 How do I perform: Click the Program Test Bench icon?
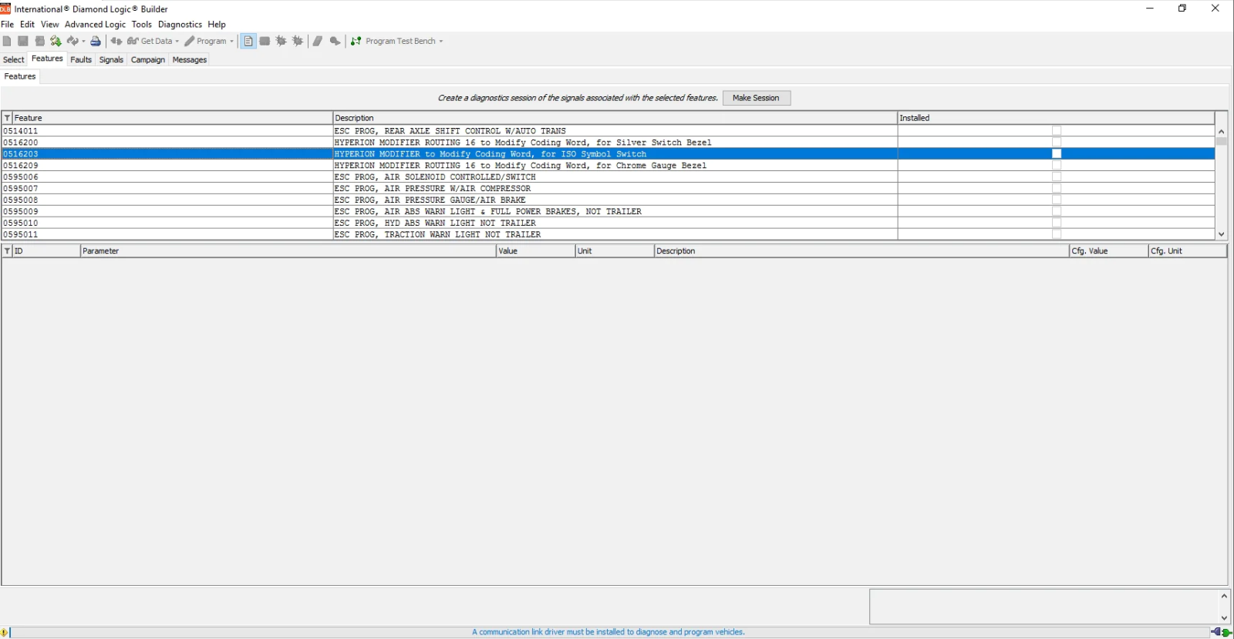point(356,41)
